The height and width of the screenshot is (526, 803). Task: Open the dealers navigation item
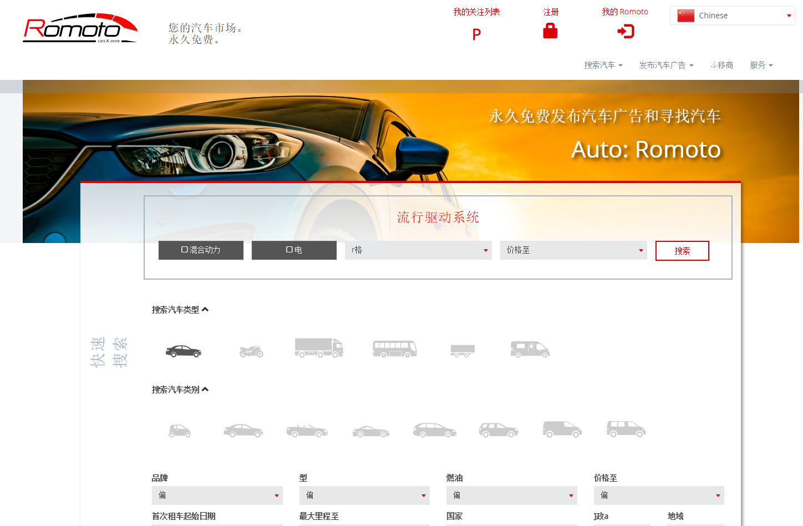click(722, 65)
